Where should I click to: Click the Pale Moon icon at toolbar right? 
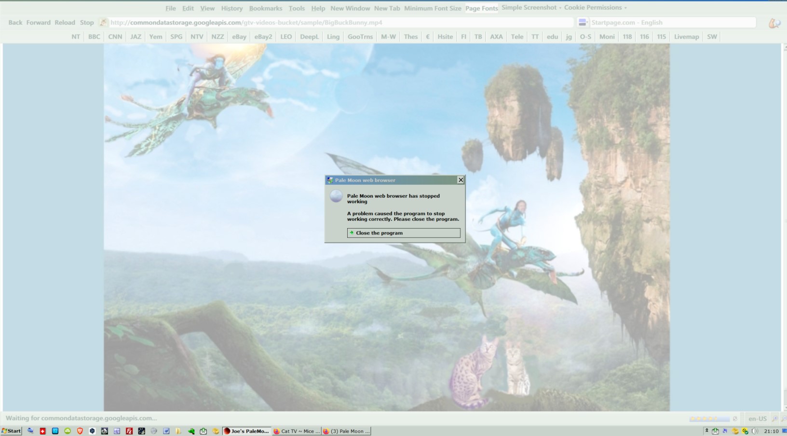pyautogui.click(x=774, y=23)
